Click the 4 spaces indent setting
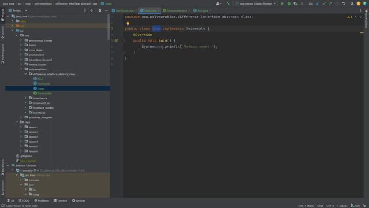369x208 pixels. (x=342, y=206)
